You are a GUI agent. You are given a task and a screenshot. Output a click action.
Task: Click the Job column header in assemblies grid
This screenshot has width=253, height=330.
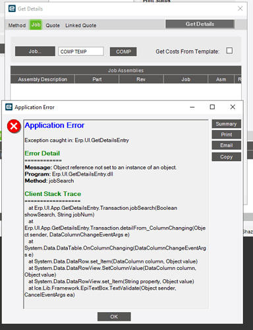(186, 79)
